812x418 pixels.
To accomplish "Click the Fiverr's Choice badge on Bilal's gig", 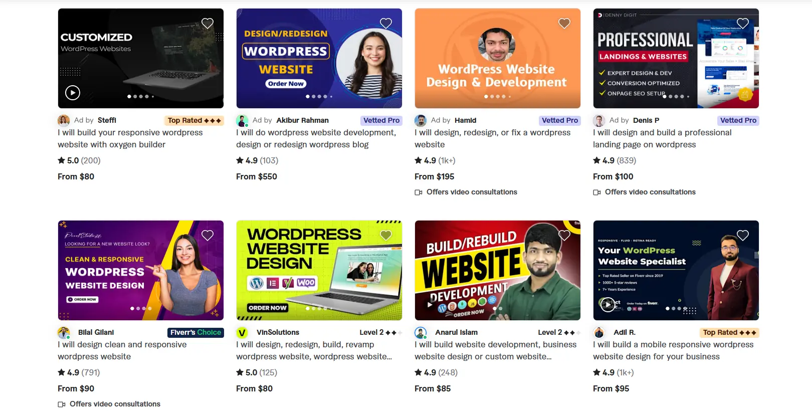I will click(195, 332).
